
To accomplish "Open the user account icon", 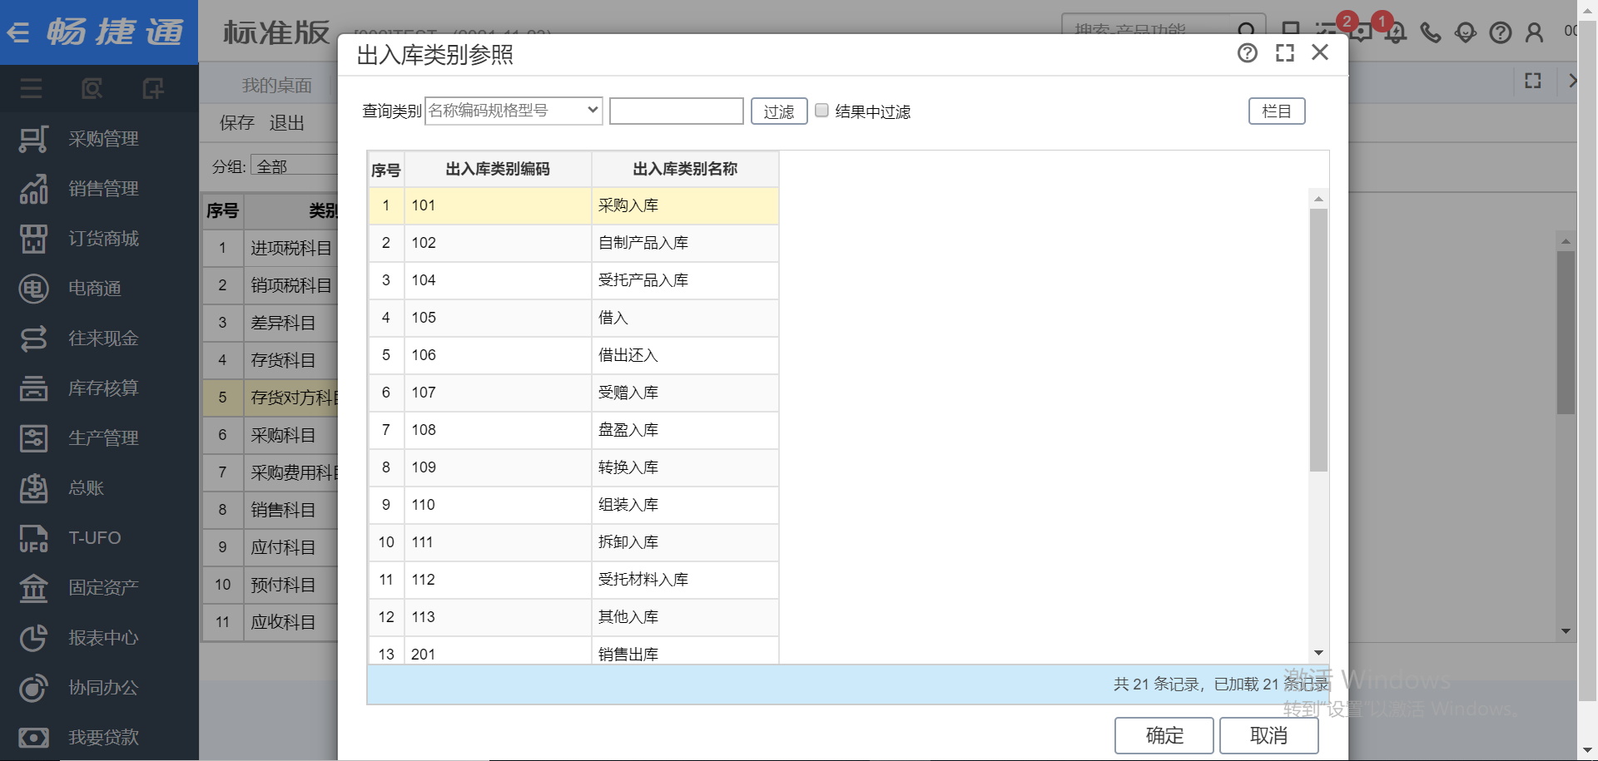I will (1534, 32).
